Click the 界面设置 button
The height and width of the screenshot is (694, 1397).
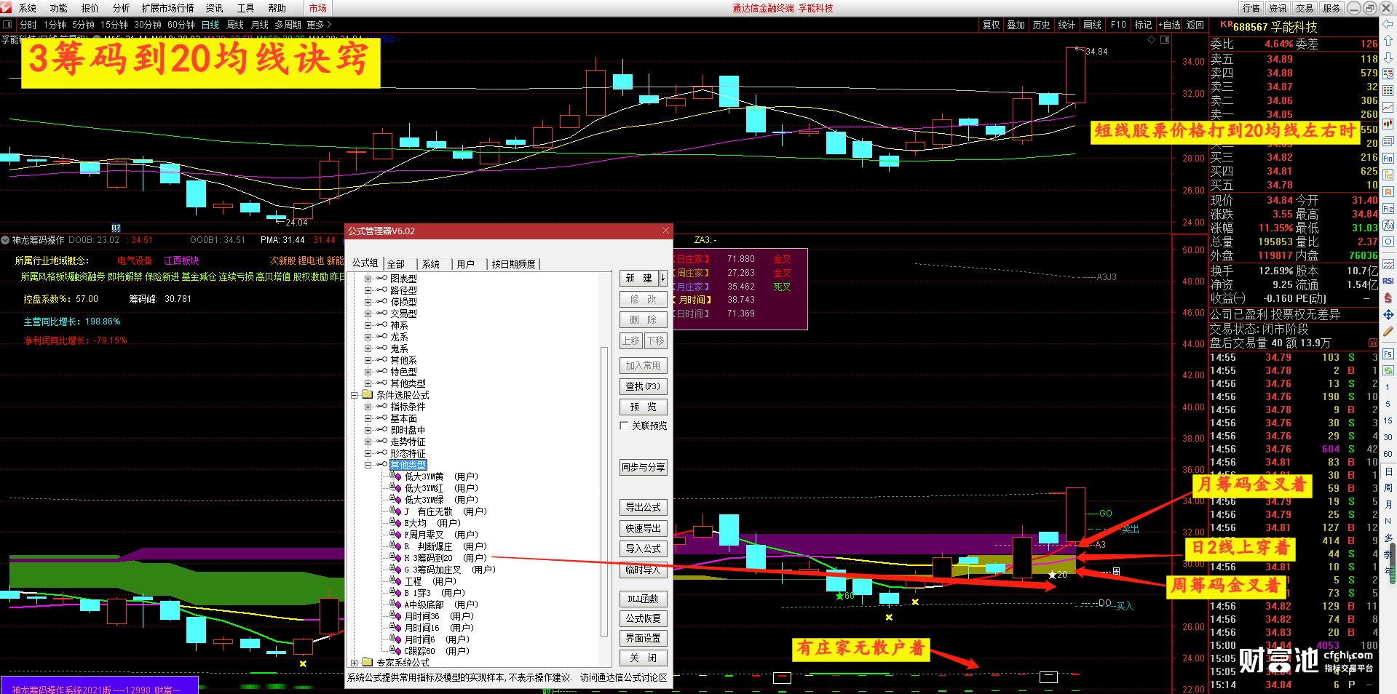[644, 638]
